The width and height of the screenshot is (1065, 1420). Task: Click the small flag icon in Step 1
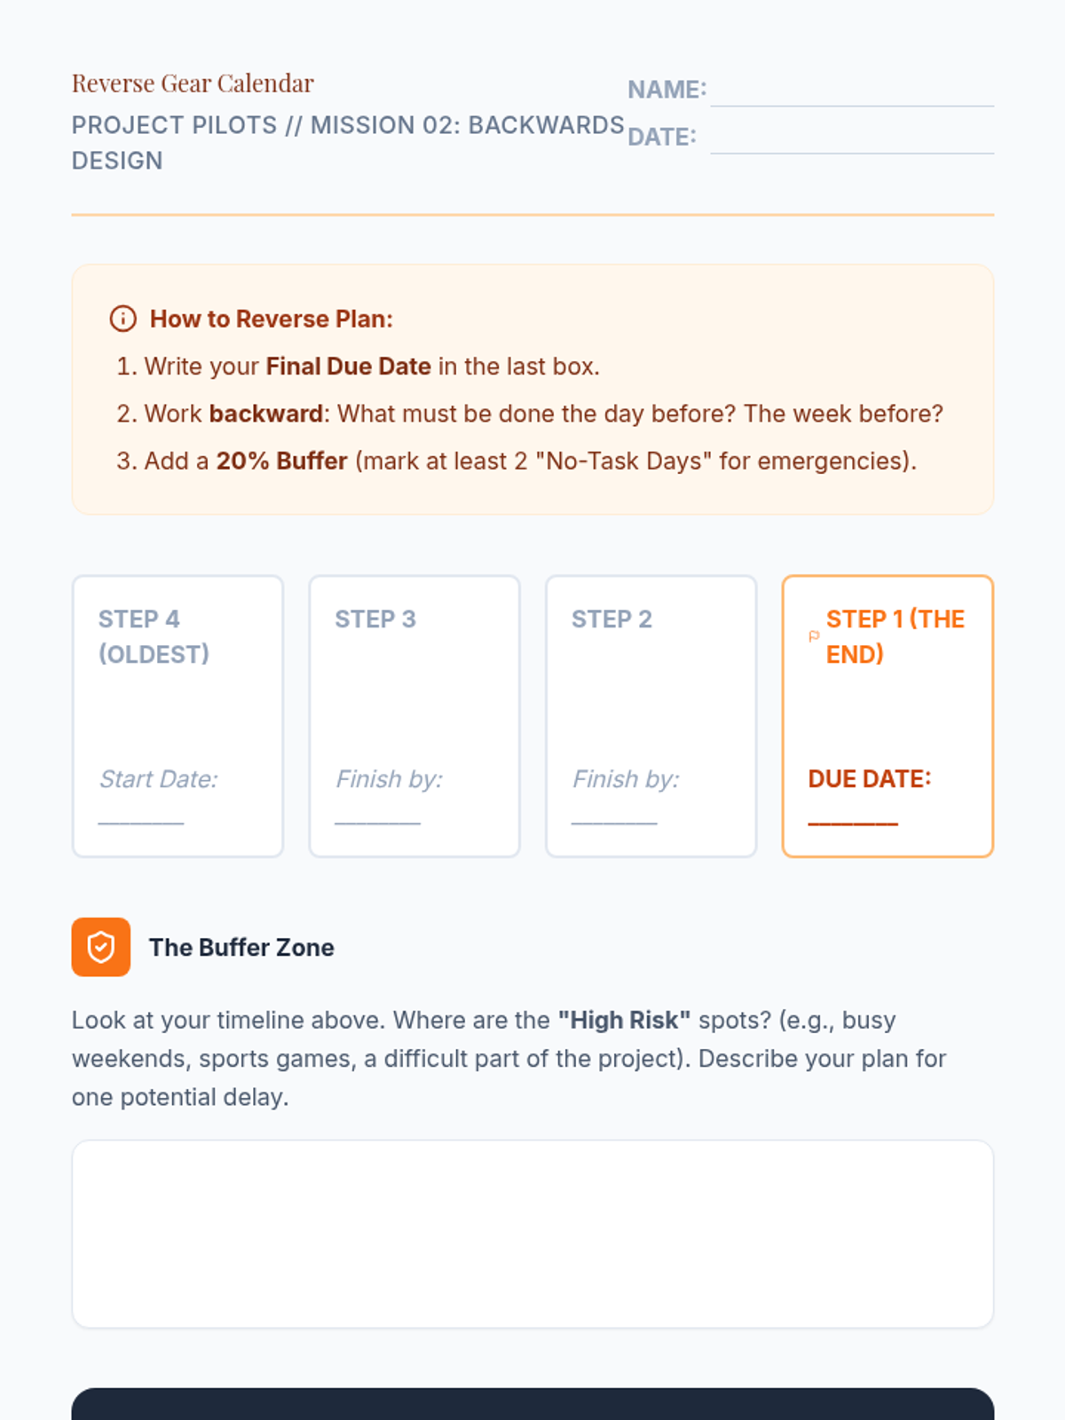click(814, 636)
